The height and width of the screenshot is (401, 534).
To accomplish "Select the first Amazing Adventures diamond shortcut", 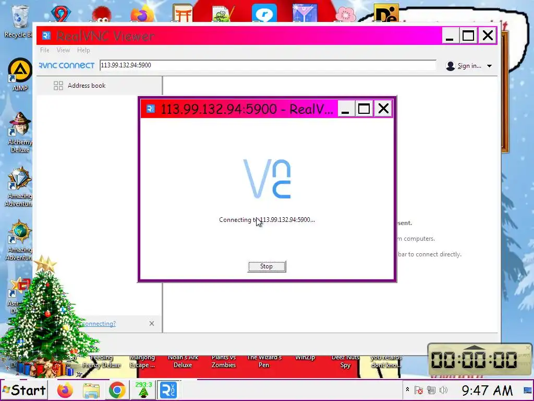I will tap(19, 186).
